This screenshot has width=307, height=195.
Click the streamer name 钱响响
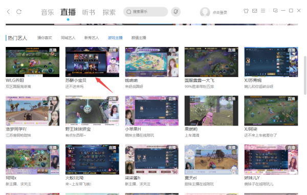(x=131, y=80)
